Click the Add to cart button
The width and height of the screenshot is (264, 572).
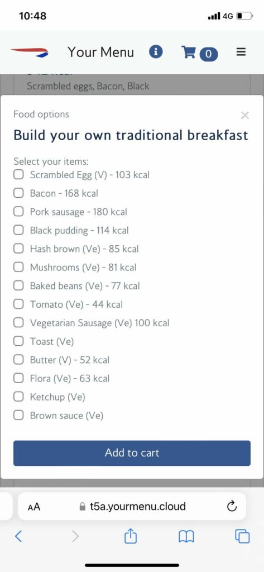point(132,453)
